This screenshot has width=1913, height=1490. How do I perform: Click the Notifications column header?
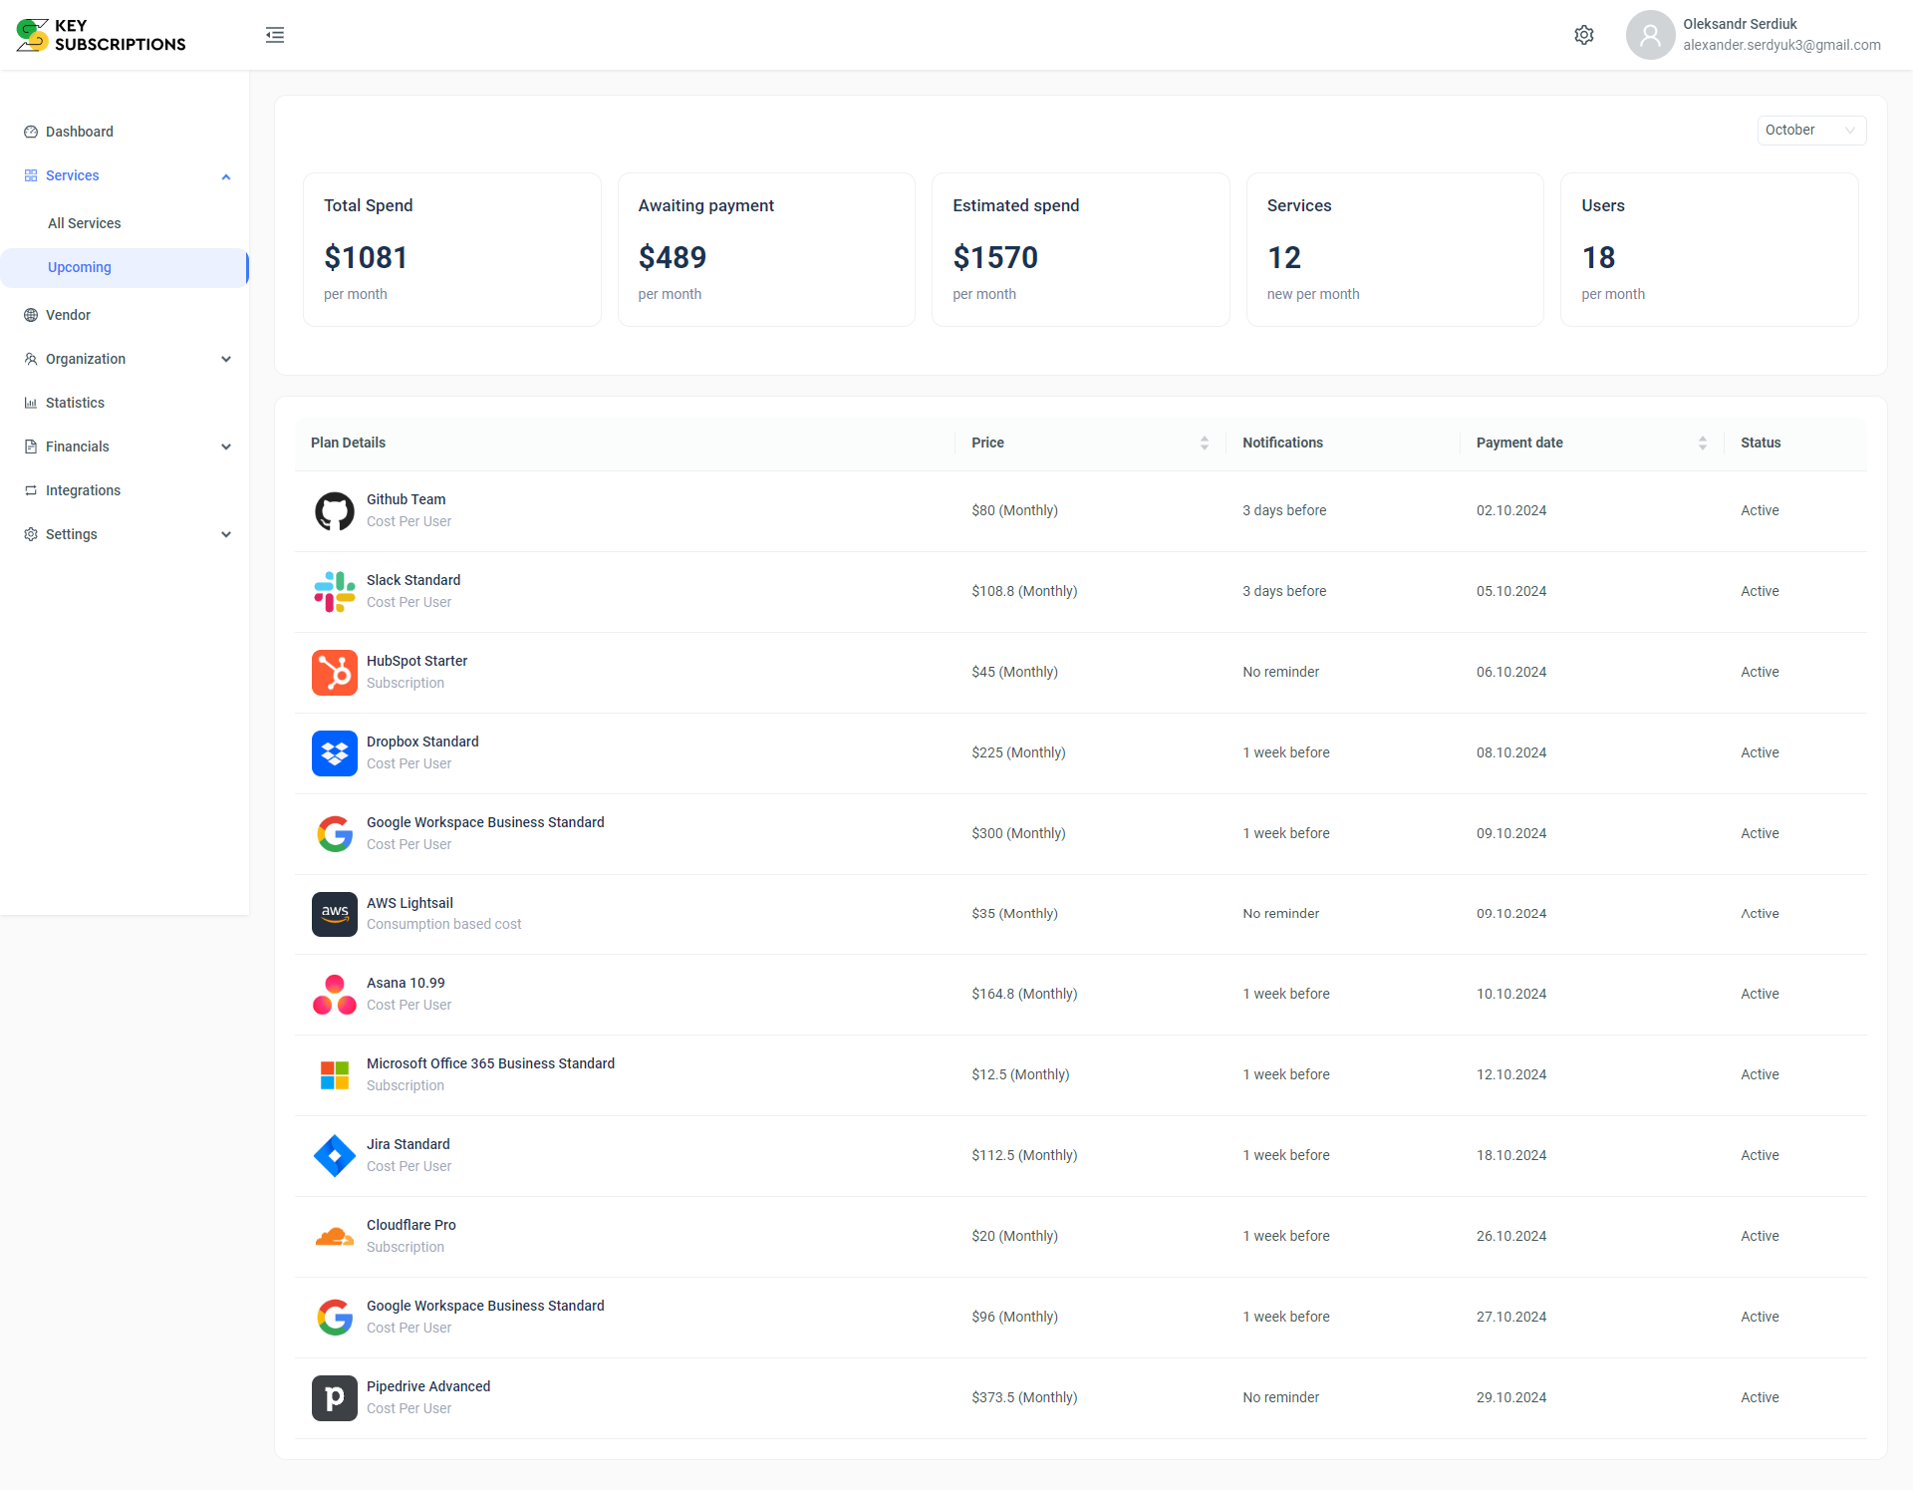pyautogui.click(x=1282, y=443)
